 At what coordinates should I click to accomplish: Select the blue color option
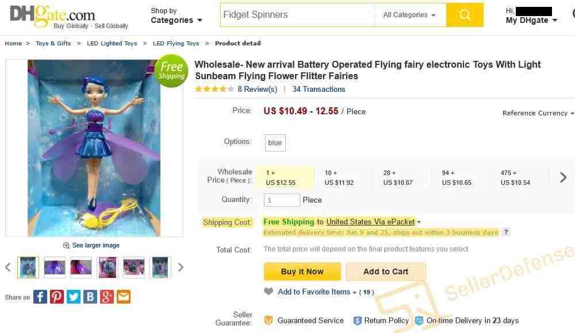(x=275, y=143)
